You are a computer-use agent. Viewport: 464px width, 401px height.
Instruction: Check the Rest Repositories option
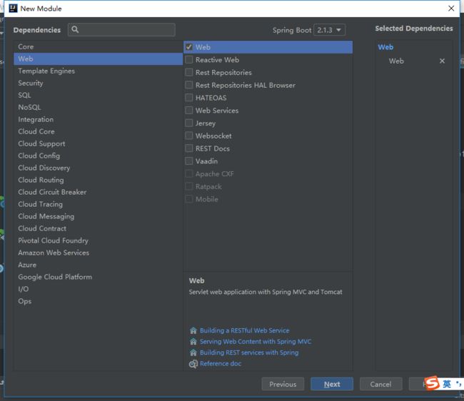tap(188, 73)
